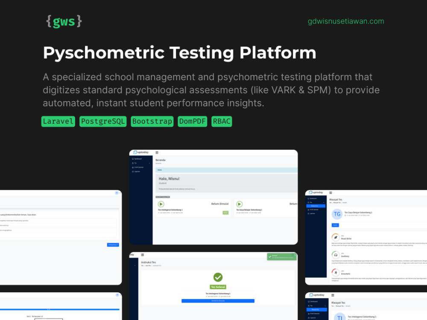Viewport: 427px width, 320px height.
Task: Click uptoday logo in Tes Intelegensi history screenshot
Action: (x=317, y=295)
